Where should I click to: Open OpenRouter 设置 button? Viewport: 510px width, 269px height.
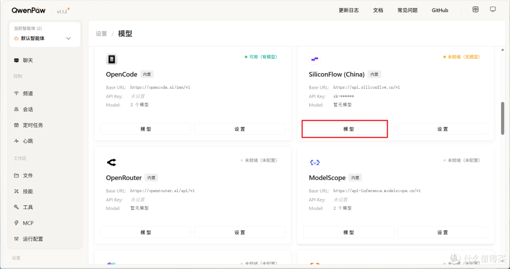(x=240, y=232)
